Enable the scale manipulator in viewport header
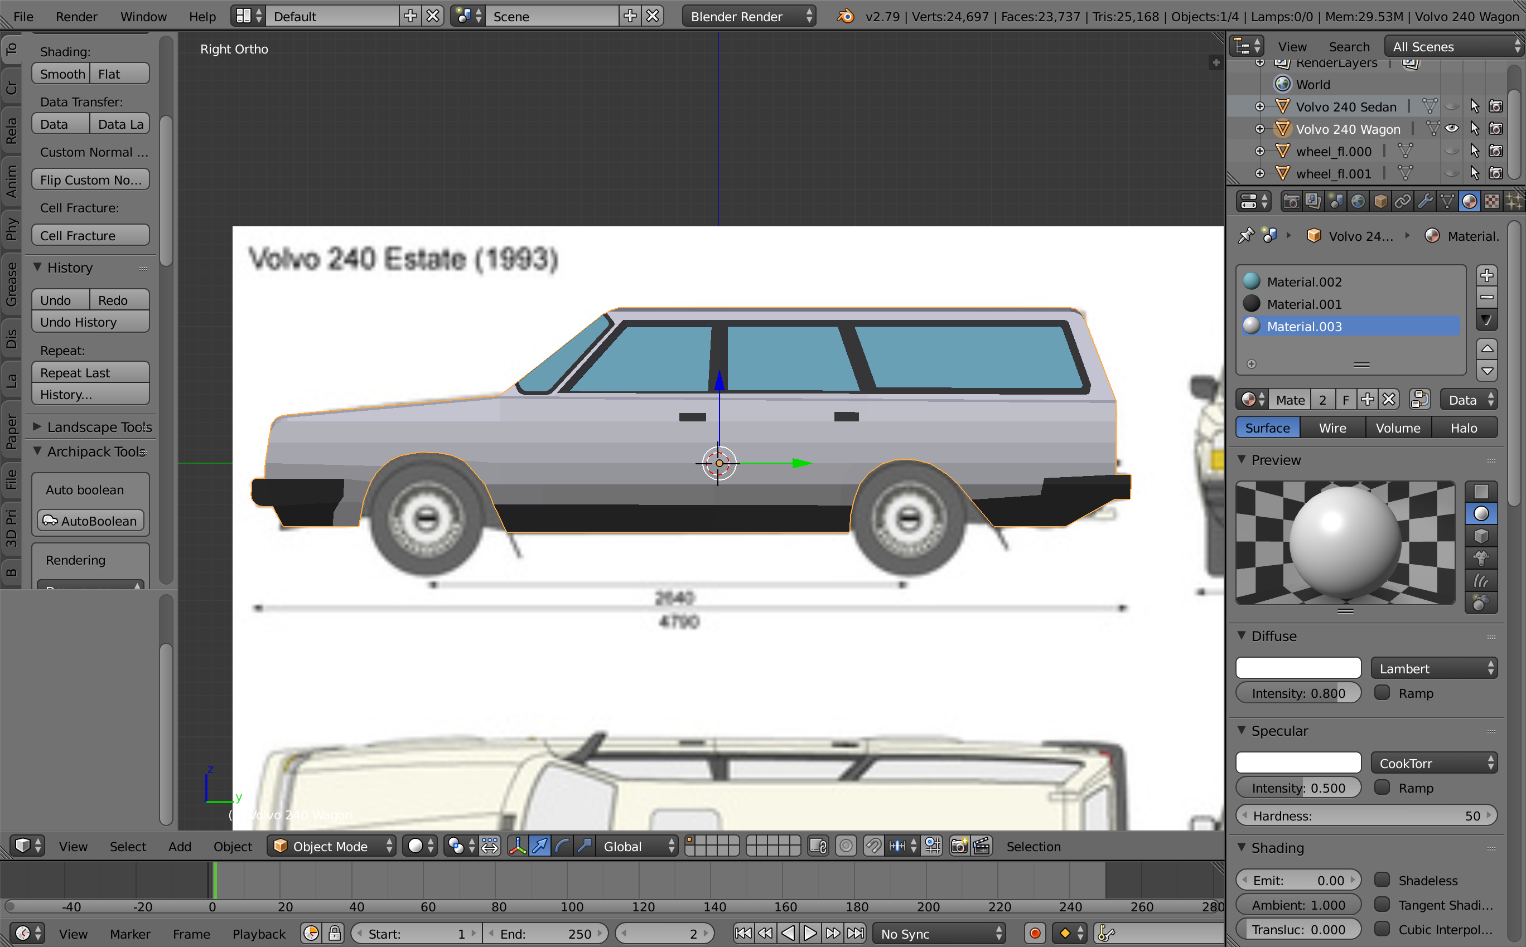This screenshot has width=1526, height=947. (x=585, y=846)
